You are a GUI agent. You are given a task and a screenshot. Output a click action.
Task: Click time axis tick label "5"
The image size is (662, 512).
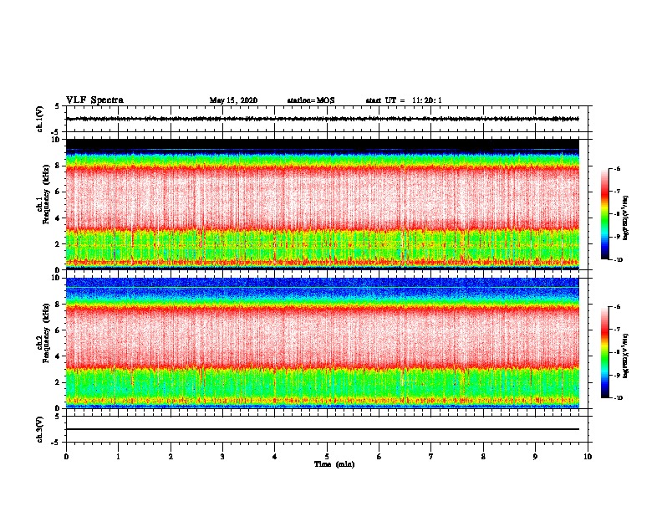click(x=327, y=457)
